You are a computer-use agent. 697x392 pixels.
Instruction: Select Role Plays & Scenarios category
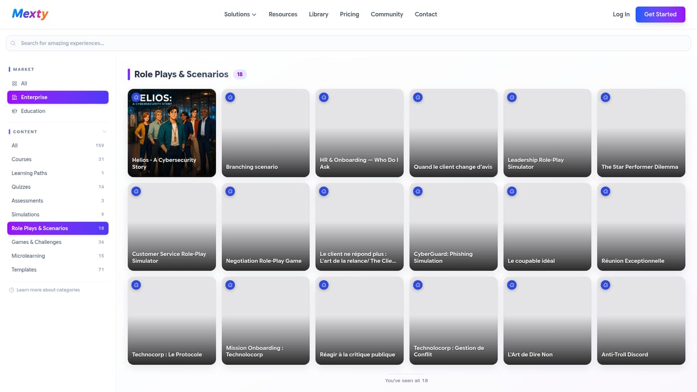58,228
